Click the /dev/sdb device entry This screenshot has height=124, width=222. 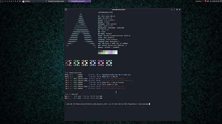pos(99,98)
